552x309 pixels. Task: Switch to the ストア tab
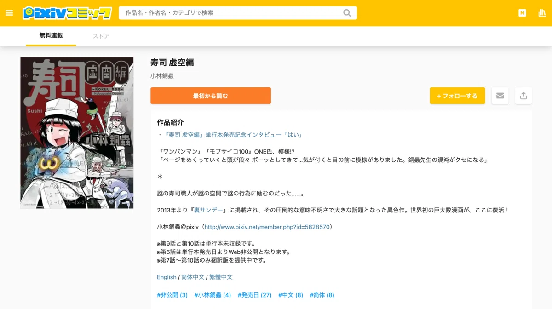tap(101, 36)
